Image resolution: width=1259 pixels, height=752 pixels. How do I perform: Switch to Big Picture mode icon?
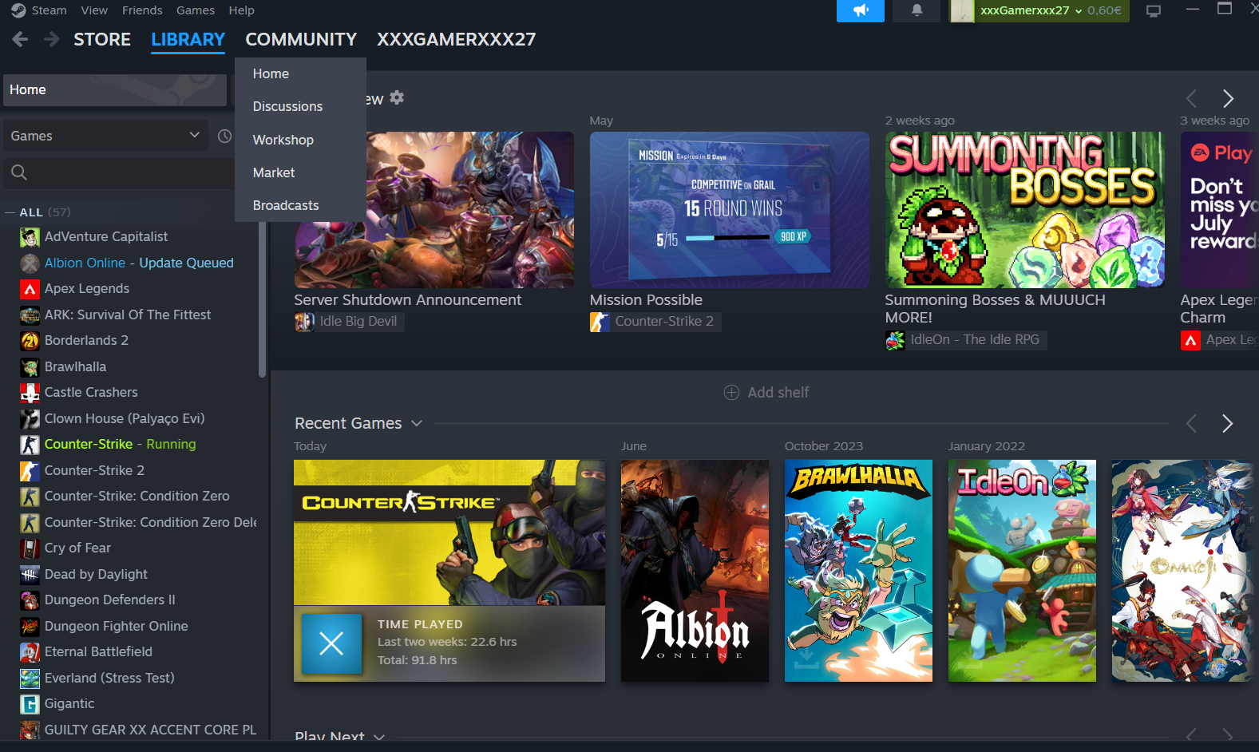(x=1153, y=10)
